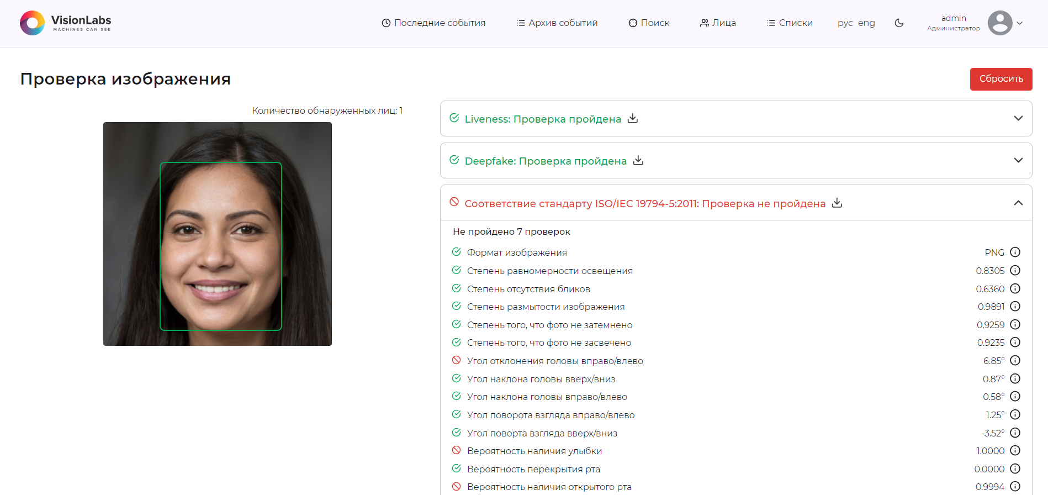This screenshot has width=1048, height=495.
Task: Click Liveness: Проверка пройдена title
Action: point(543,119)
